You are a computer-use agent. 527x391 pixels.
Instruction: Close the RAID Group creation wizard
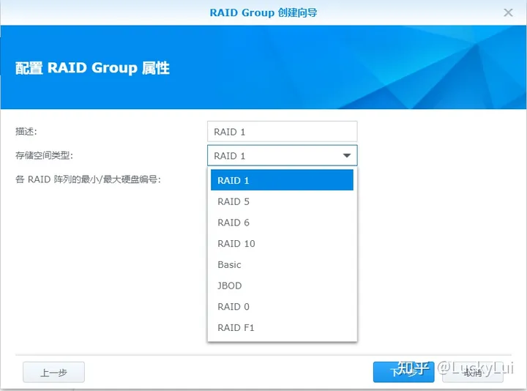point(509,12)
